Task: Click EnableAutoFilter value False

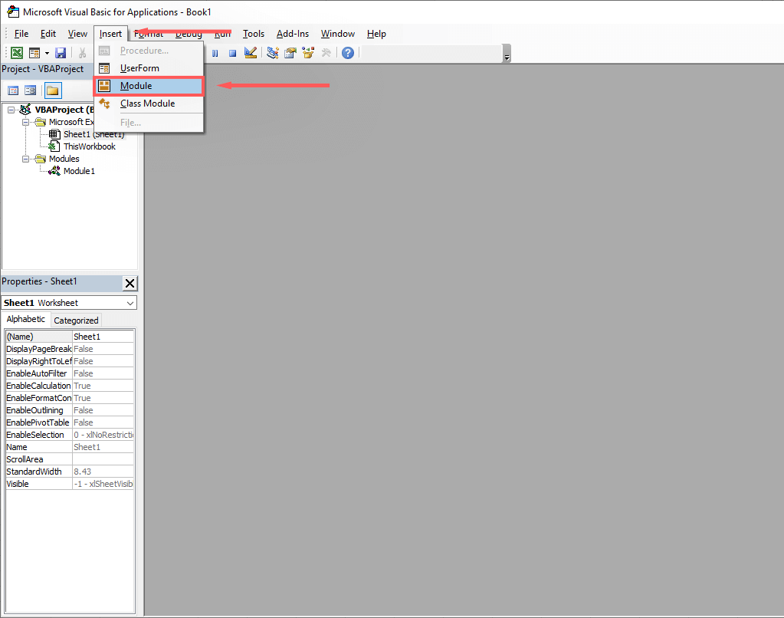Action: [103, 373]
